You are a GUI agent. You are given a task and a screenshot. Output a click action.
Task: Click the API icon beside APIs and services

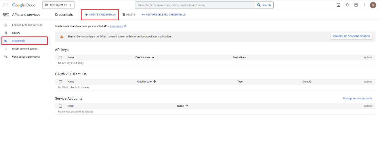pyautogui.click(x=6, y=15)
